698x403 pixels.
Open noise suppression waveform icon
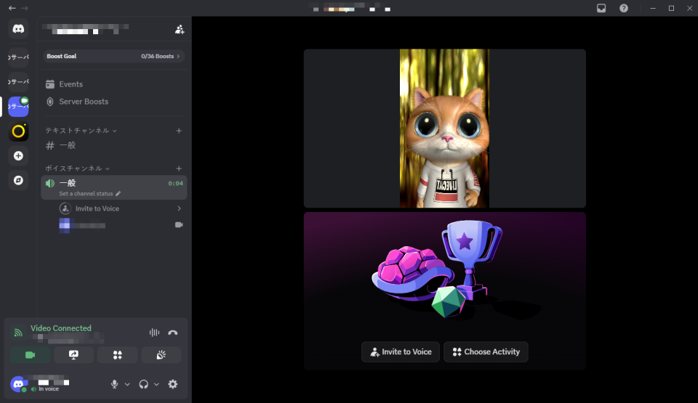[154, 333]
